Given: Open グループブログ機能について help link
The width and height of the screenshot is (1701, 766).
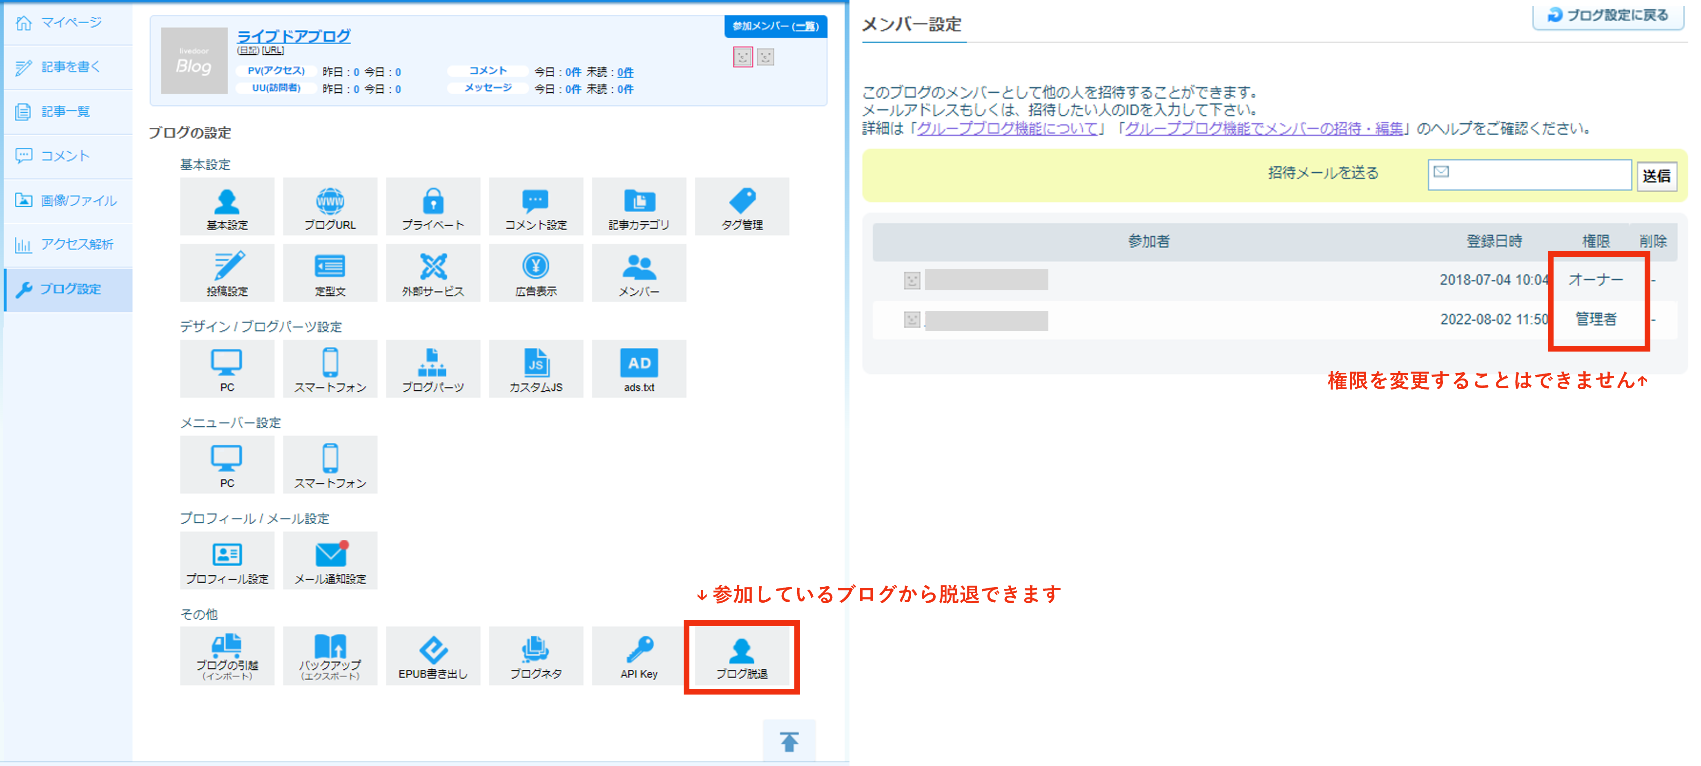Looking at the screenshot, I should pyautogui.click(x=1007, y=128).
